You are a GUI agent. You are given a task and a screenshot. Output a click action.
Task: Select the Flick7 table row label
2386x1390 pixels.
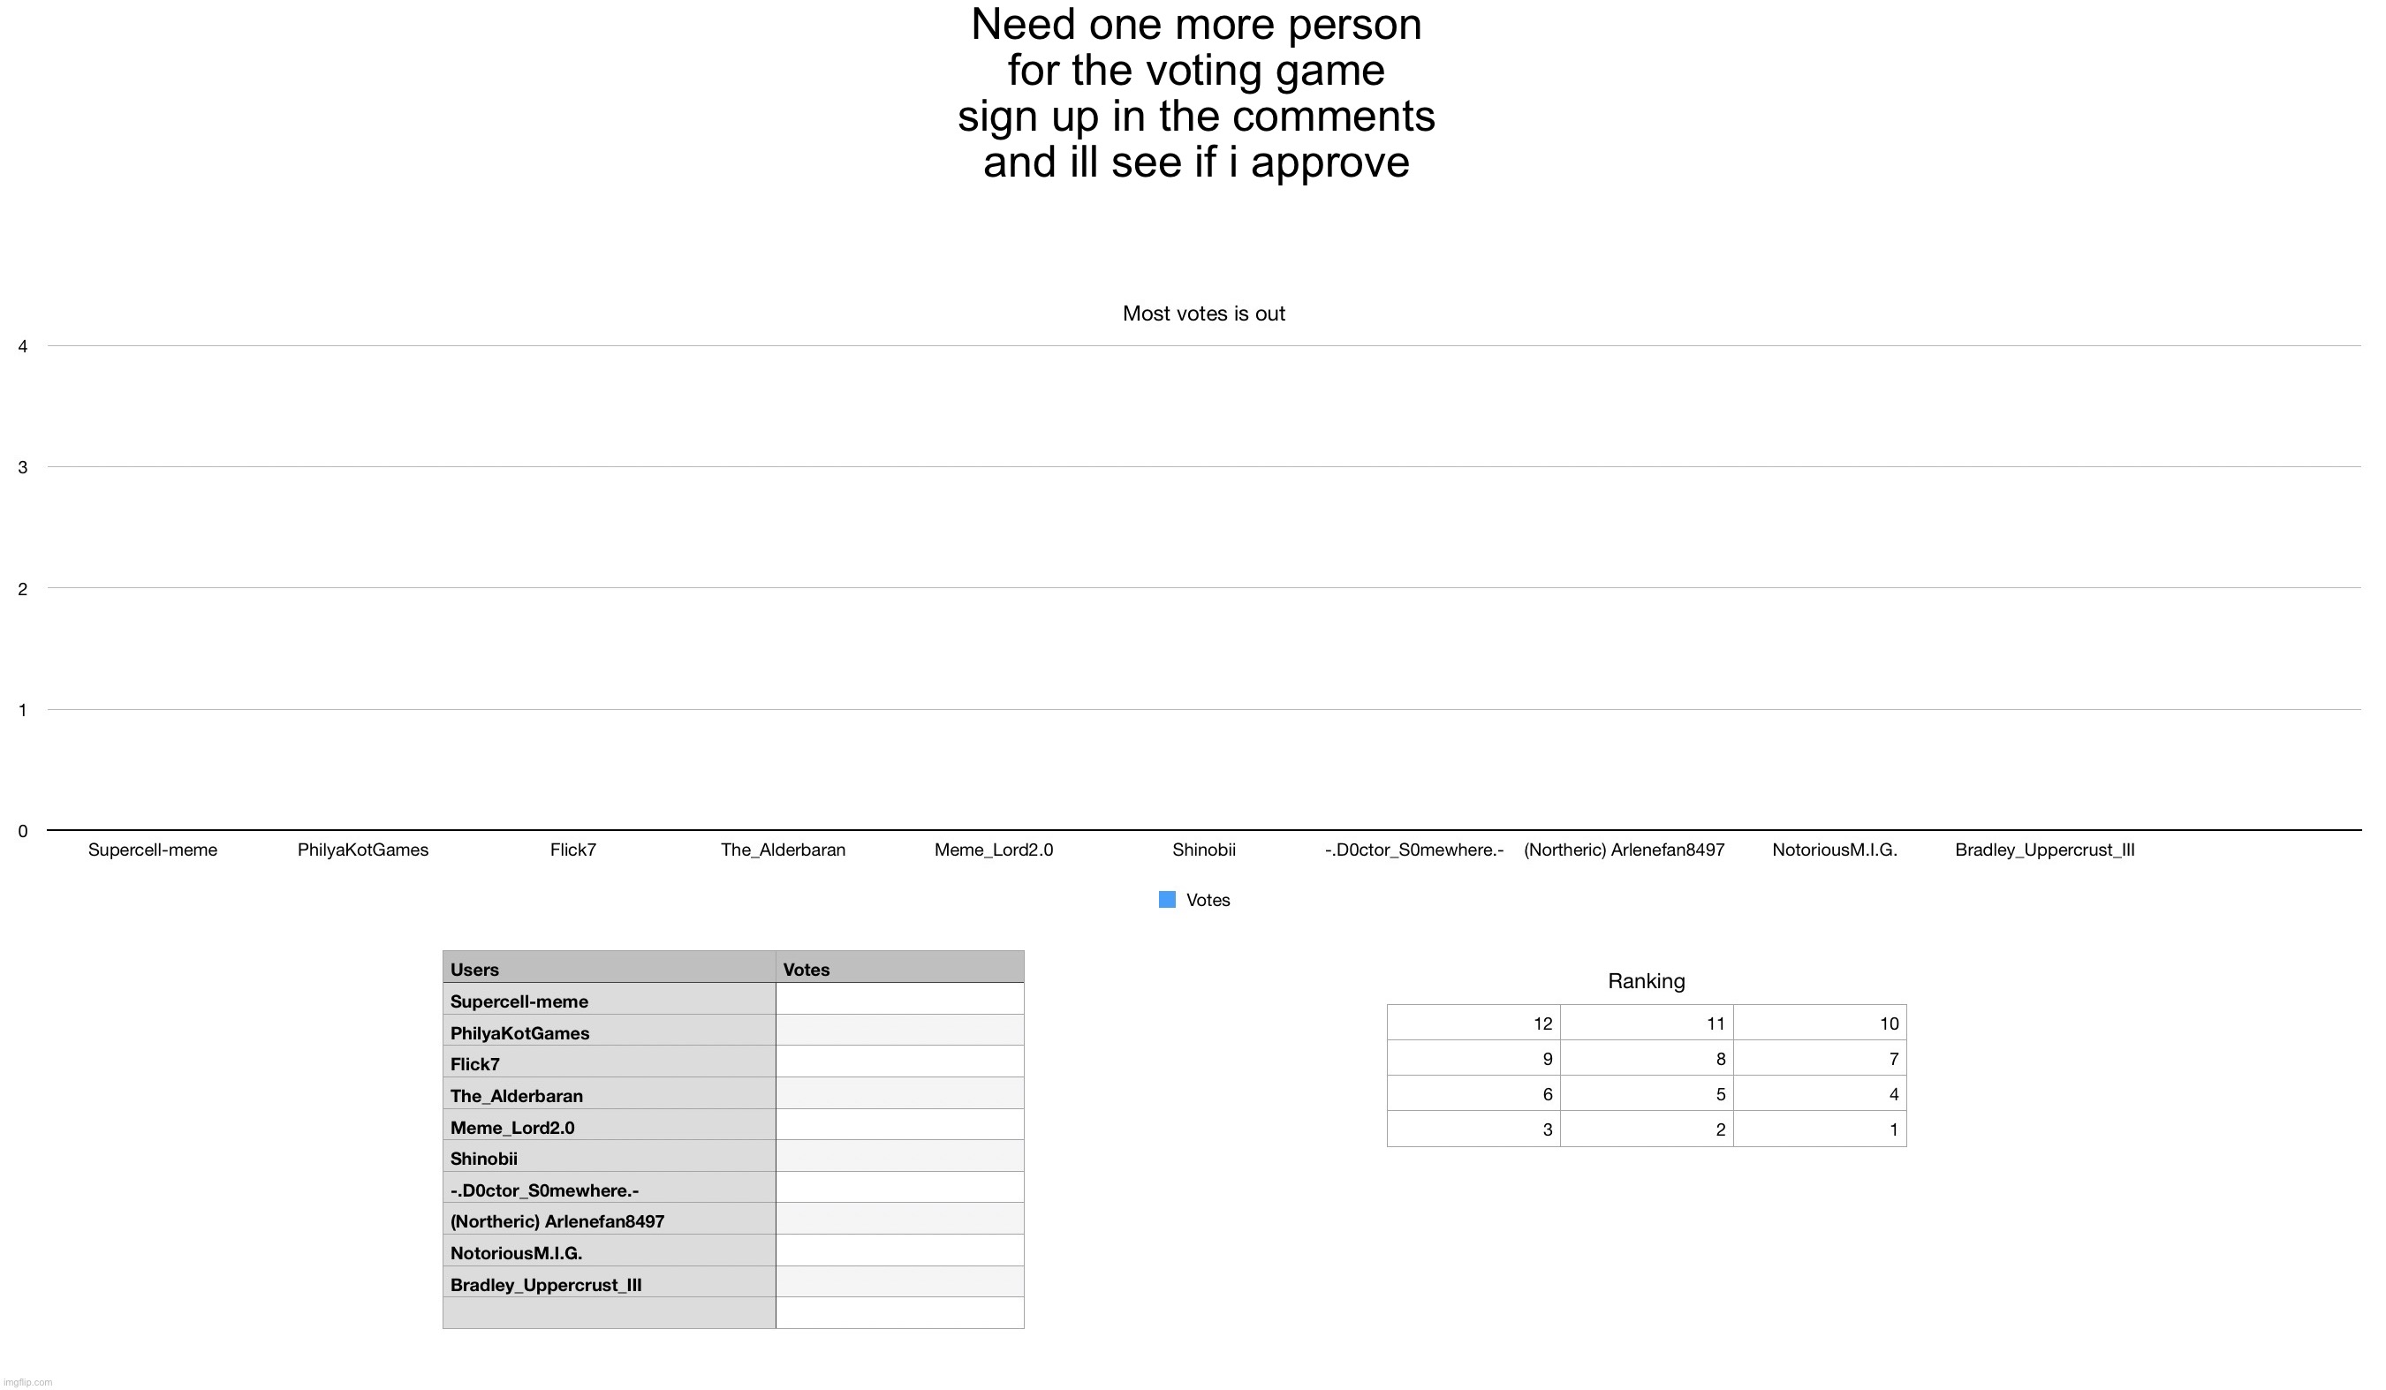click(x=609, y=1061)
